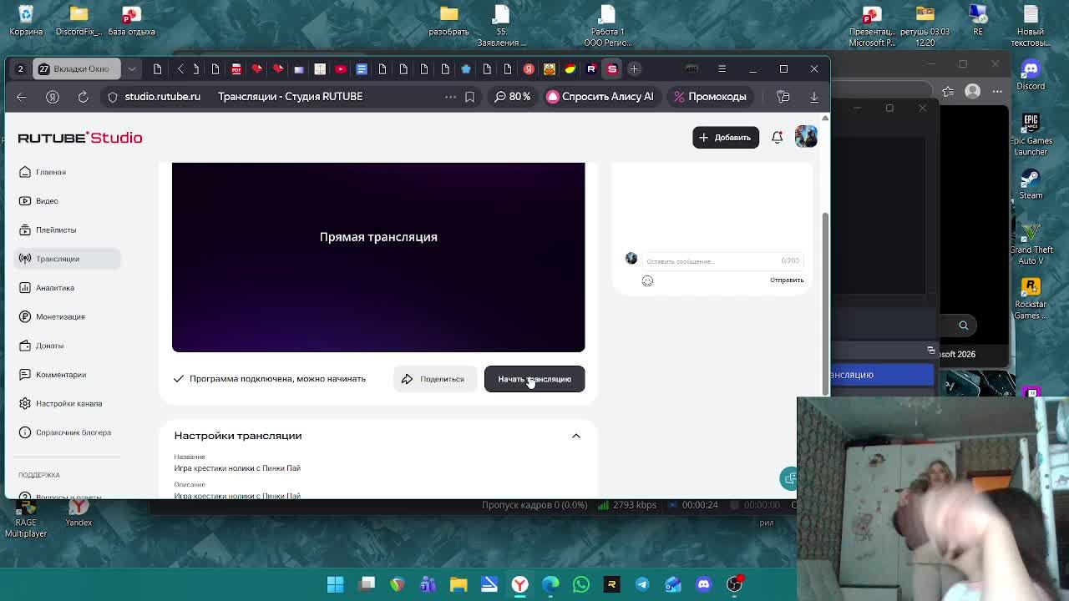The height and width of the screenshot is (601, 1069).
Task: Open Справочник блогера in the sidebar
Action: tap(73, 432)
